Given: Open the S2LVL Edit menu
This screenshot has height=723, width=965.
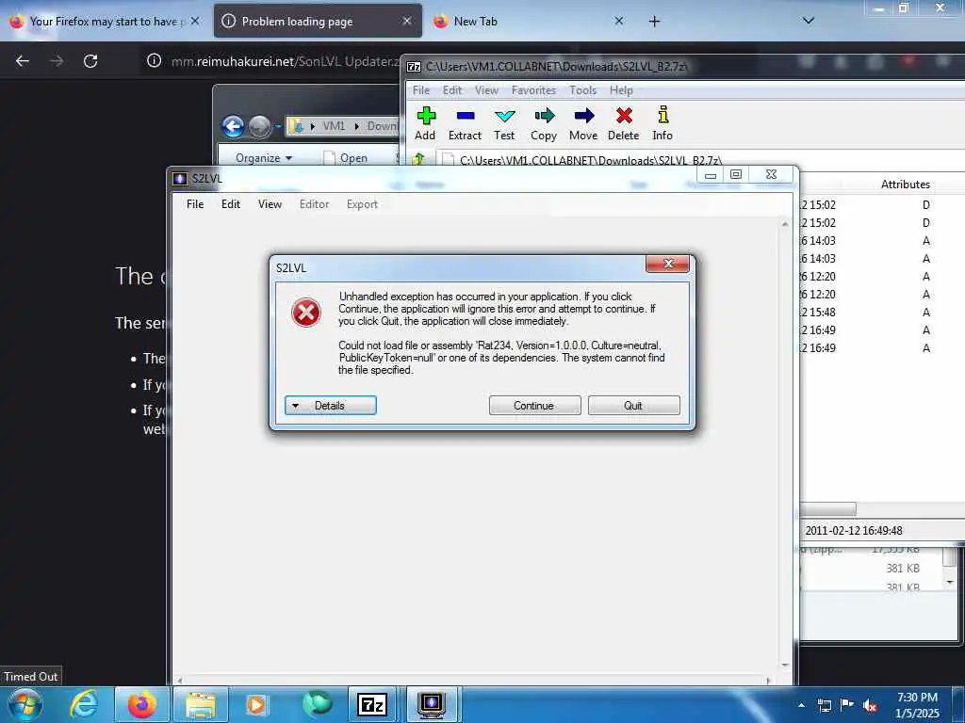Looking at the screenshot, I should click(231, 204).
